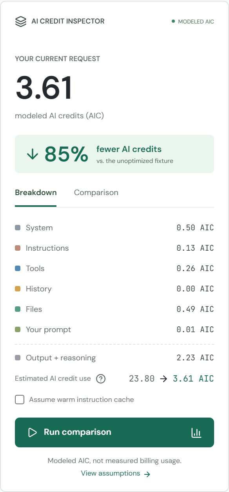The image size is (229, 492).
Task: Click the arrow icon beside View assumptions
Action: (147, 474)
